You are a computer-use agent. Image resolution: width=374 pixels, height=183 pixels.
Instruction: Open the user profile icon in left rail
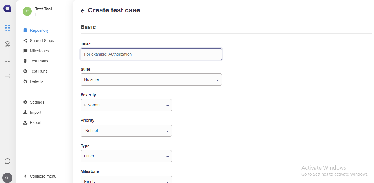[x=7, y=44]
